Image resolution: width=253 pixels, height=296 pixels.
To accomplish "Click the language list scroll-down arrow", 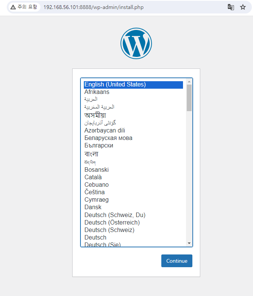I will click(189, 243).
